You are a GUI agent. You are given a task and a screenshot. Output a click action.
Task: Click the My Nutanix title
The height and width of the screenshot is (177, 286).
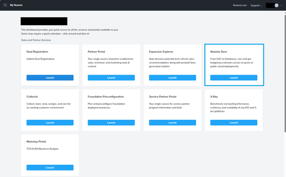tap(16, 5)
